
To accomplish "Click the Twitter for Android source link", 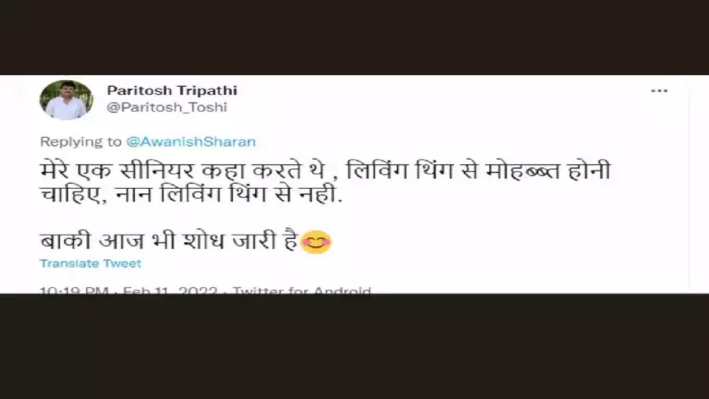I will 301,291.
